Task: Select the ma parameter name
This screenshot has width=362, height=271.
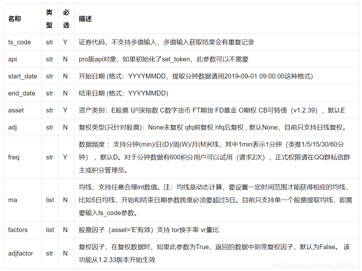Action: click(x=13, y=200)
